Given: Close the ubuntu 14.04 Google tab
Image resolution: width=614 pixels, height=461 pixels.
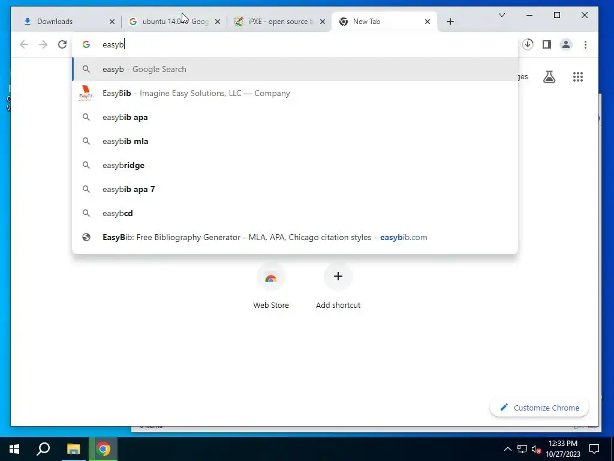Looking at the screenshot, I should click(x=218, y=22).
